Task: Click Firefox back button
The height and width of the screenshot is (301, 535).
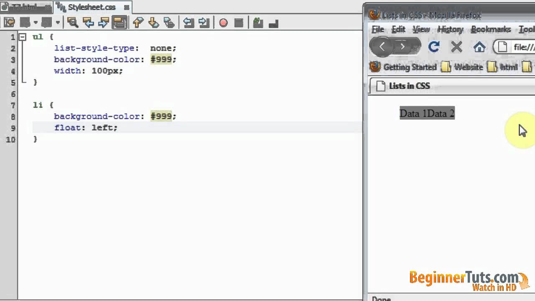Action: click(x=382, y=47)
